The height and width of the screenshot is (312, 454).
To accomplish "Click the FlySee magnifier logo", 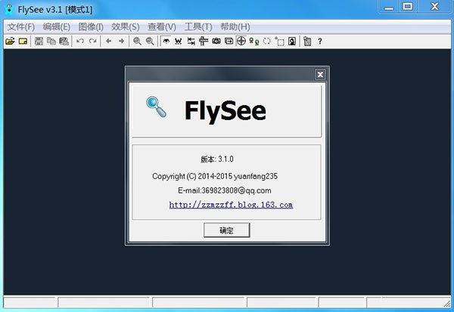I will coord(157,107).
